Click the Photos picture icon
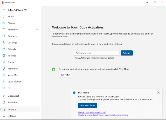 pyautogui.click(x=4, y=23)
